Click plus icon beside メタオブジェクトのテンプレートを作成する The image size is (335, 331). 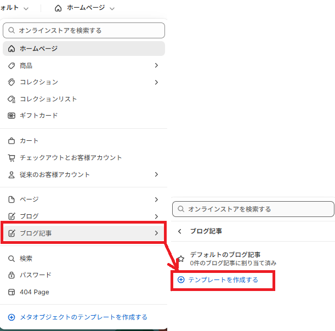pyautogui.click(x=12, y=317)
